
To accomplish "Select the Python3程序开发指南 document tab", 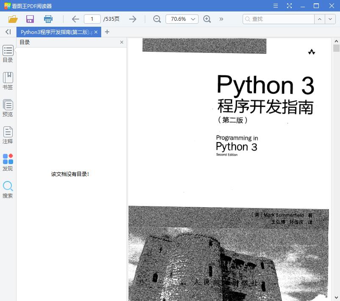I will point(55,32).
